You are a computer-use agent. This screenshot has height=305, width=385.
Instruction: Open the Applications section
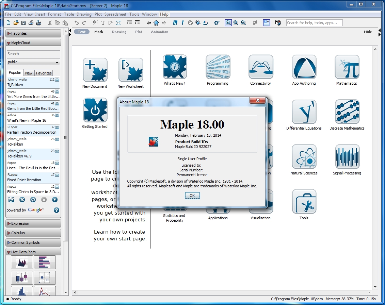tap(218, 218)
